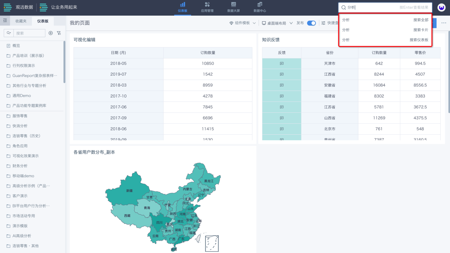450x253 pixels.
Task: Click the sidebar vertical scrollbar
Action: click(64, 62)
